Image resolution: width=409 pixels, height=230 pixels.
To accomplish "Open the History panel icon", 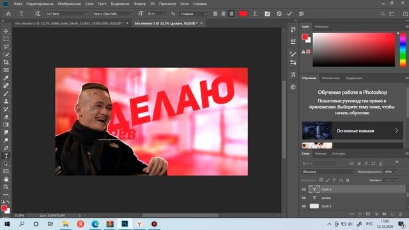I will tap(293, 29).
